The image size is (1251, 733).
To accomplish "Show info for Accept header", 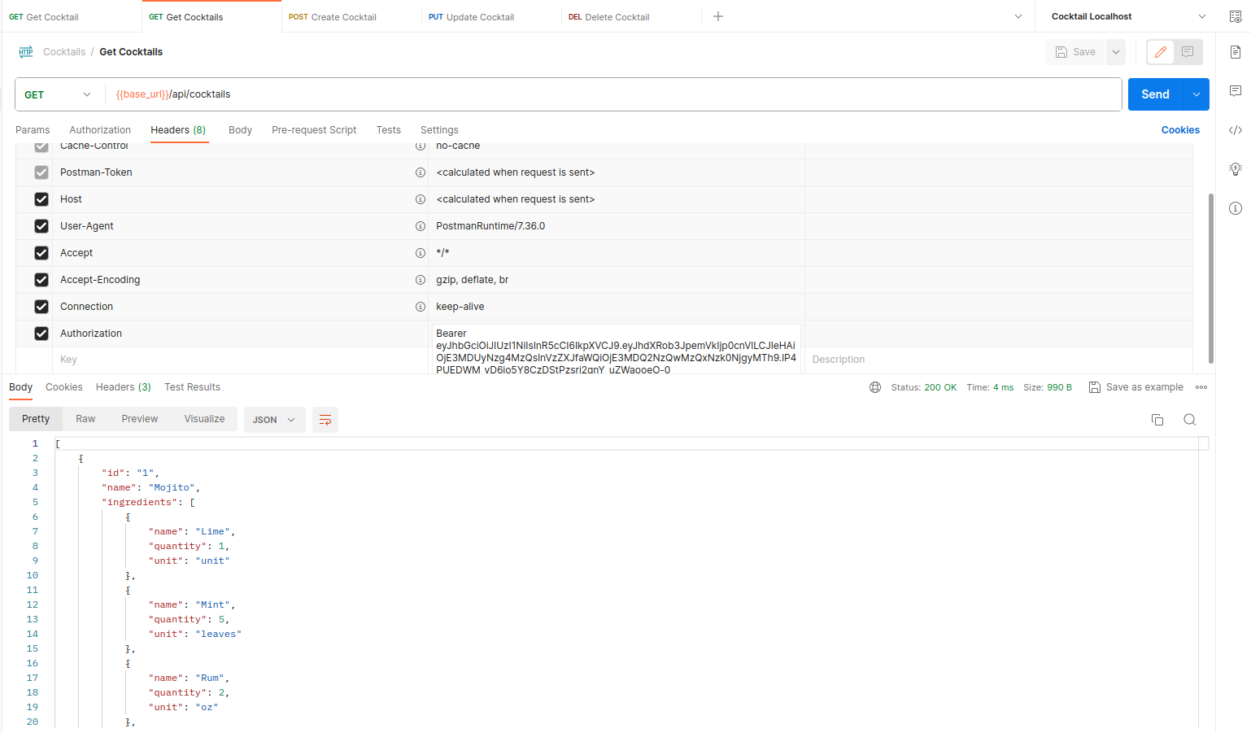I will (421, 253).
